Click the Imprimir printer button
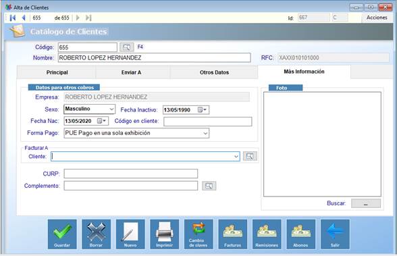397x256 pixels. coord(164,234)
